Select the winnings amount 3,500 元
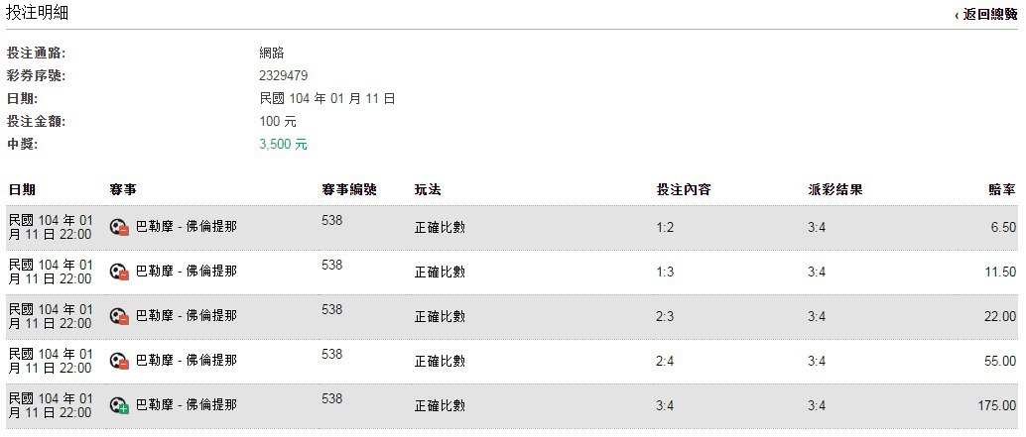 coord(283,145)
